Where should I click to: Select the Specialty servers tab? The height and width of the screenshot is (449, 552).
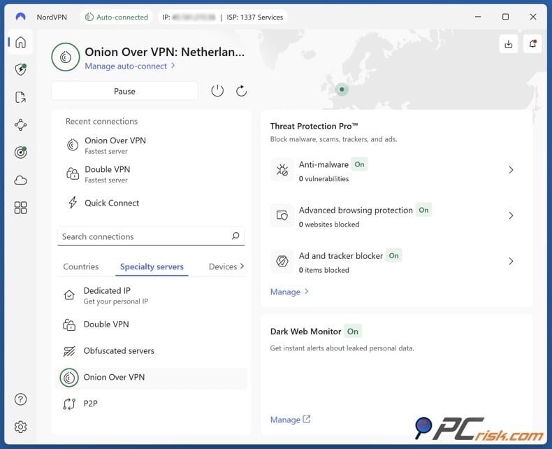[x=152, y=266]
